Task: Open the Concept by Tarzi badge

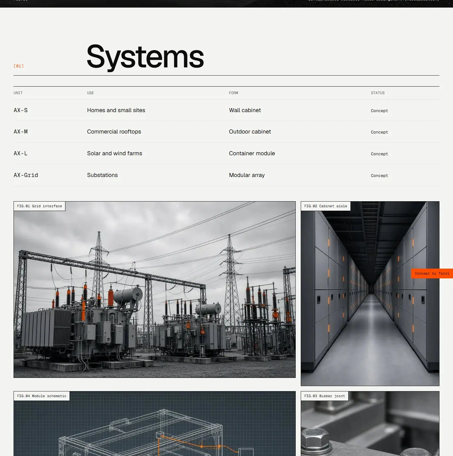Action: click(432, 273)
